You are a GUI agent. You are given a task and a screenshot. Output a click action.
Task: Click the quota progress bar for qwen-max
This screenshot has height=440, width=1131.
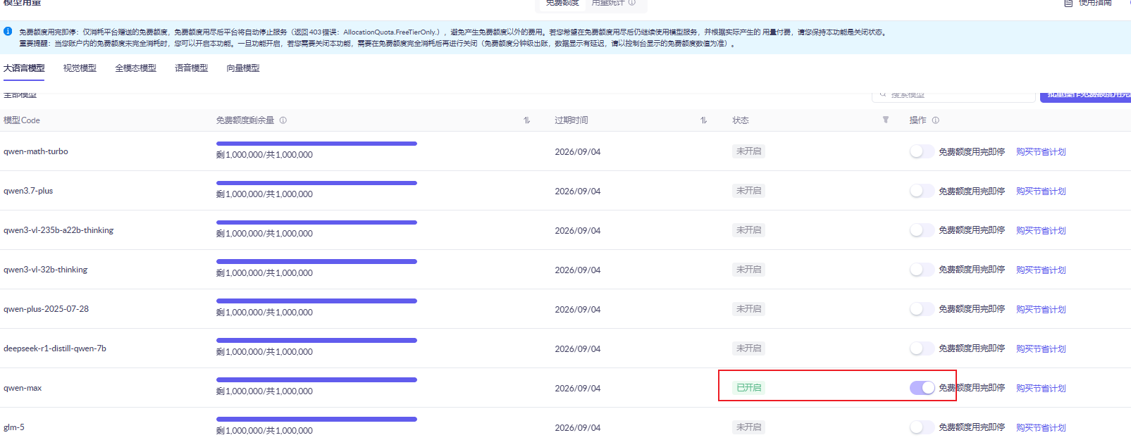click(x=316, y=380)
